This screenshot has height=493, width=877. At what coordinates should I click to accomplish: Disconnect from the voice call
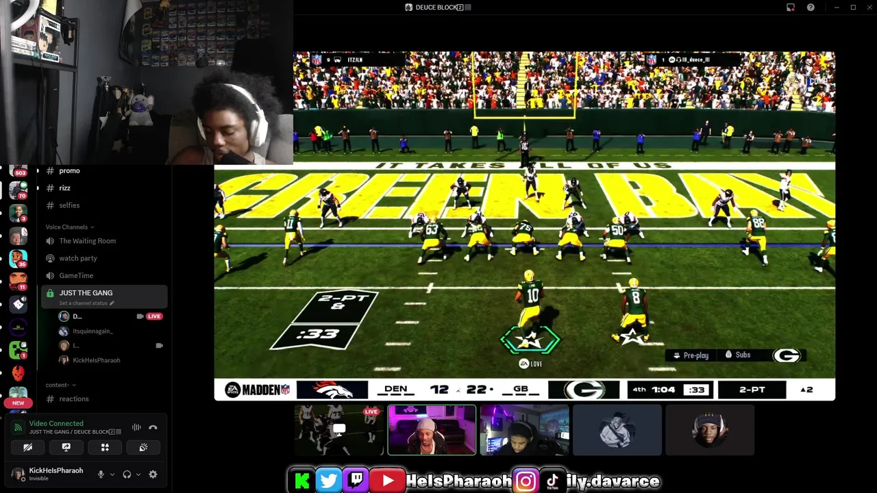[x=153, y=427]
